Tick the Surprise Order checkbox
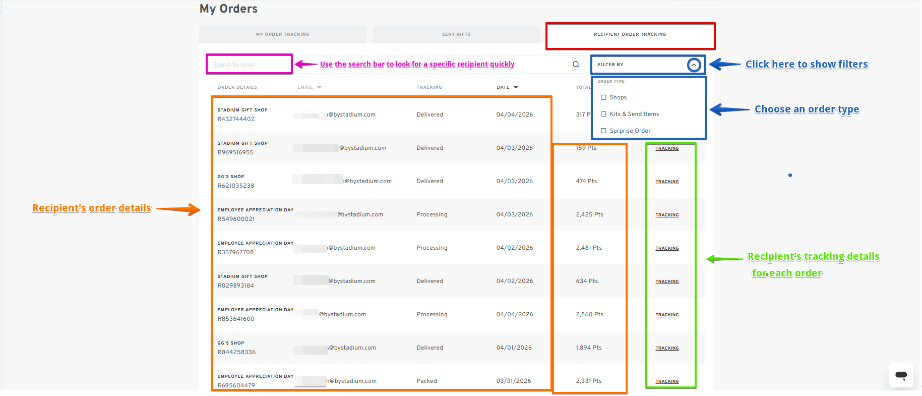 click(603, 131)
